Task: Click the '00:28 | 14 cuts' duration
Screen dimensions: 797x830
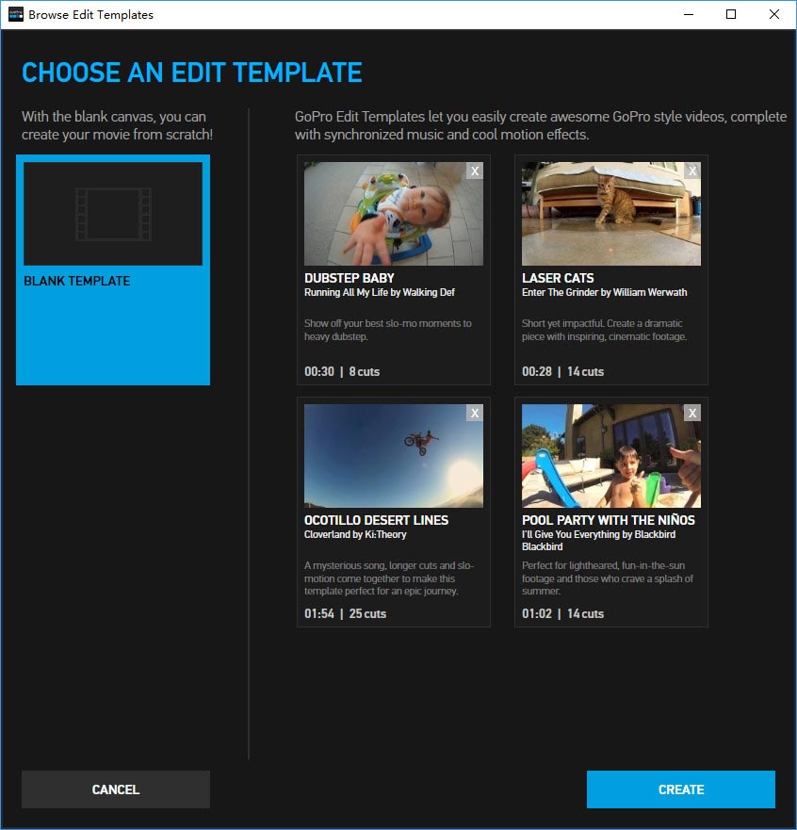Action: tap(562, 371)
